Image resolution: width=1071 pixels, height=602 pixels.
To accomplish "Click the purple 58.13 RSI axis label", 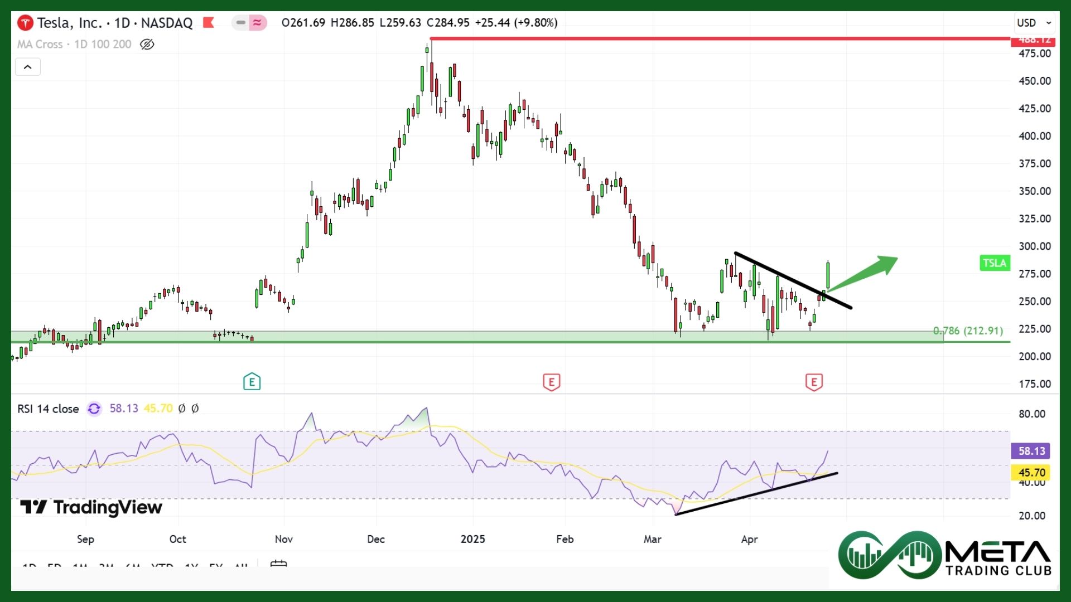I will pos(1031,451).
